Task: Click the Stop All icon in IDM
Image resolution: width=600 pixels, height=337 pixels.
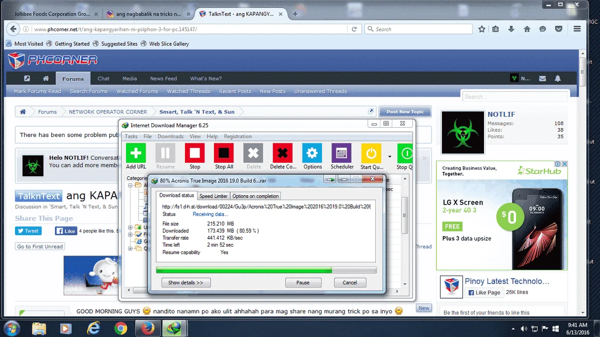Action: click(x=223, y=153)
